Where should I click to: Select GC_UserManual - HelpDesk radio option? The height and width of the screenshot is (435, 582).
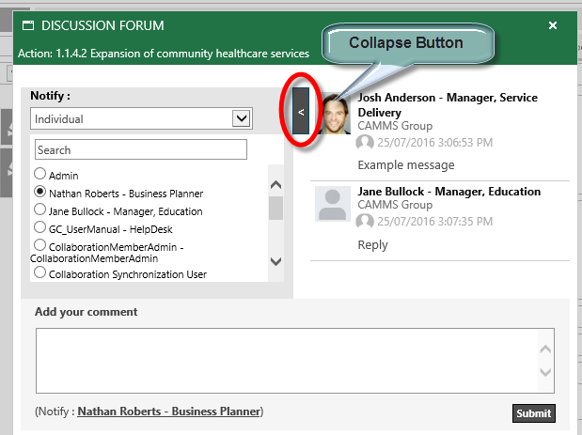pos(39,227)
